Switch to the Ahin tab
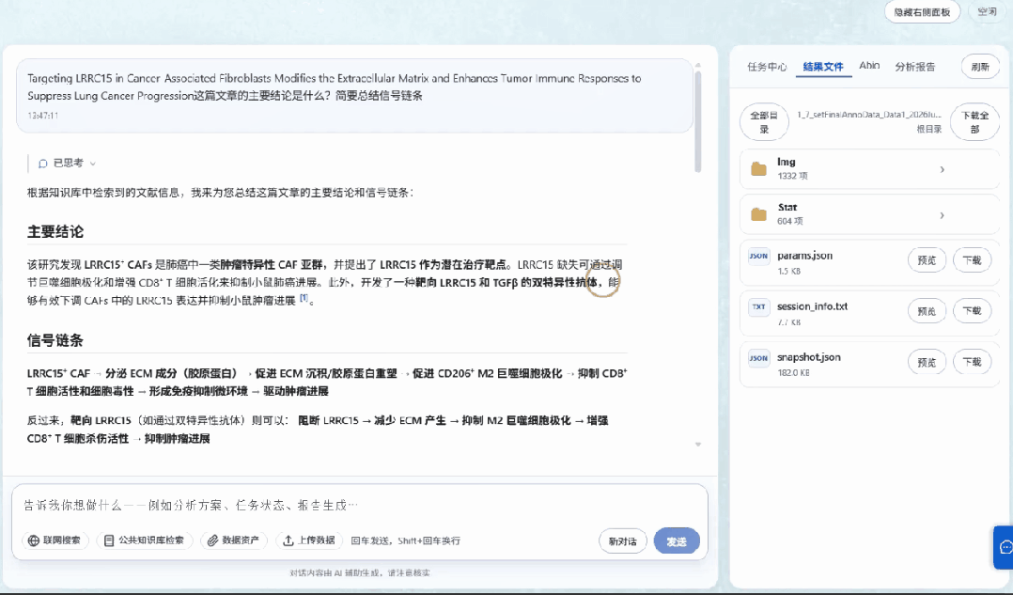 tap(869, 65)
